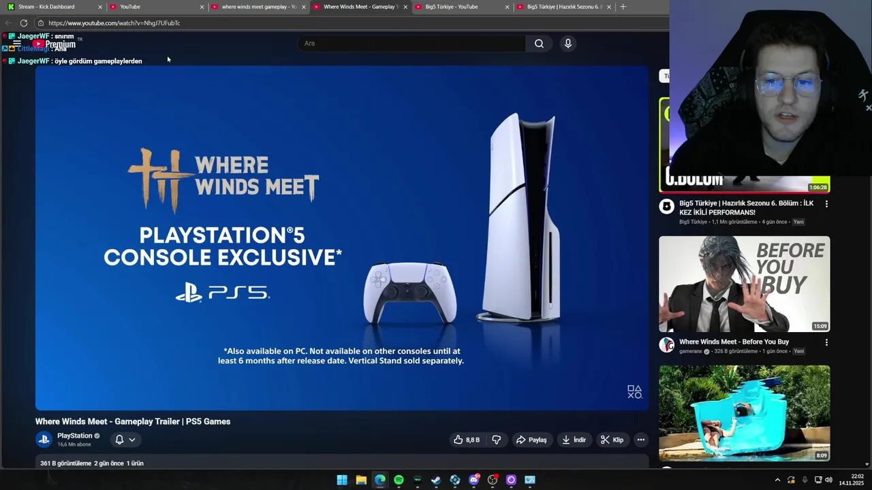Viewport: 872px width, 490px height.
Task: Open options for Before You Buy video
Action: pos(826,342)
